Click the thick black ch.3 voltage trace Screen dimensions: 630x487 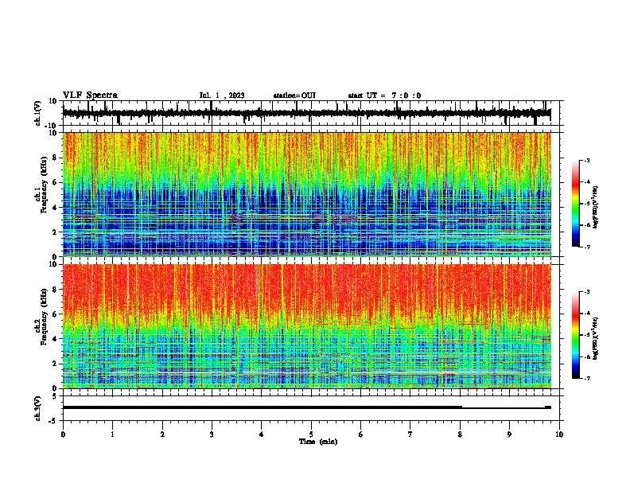coord(262,407)
